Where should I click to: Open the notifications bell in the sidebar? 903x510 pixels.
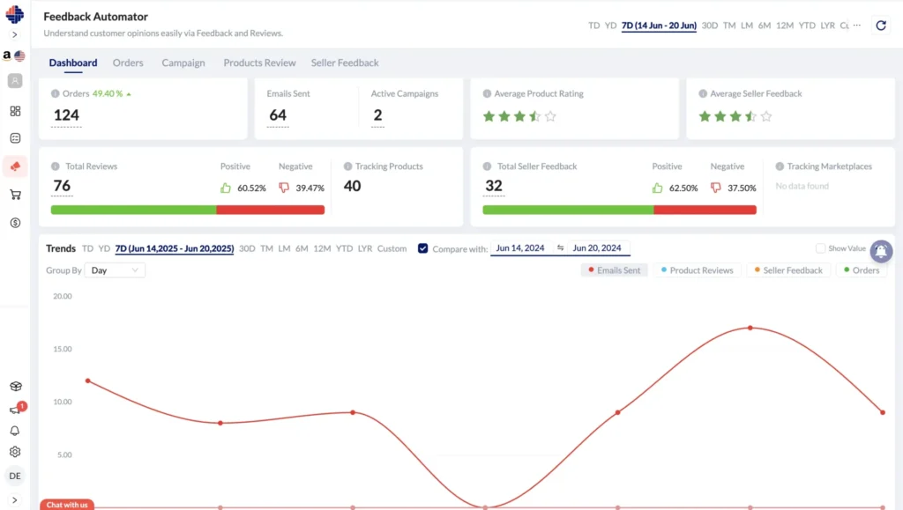point(15,431)
